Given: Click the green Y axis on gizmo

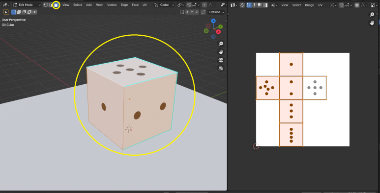Looking at the screenshot, I should click(x=221, y=26).
